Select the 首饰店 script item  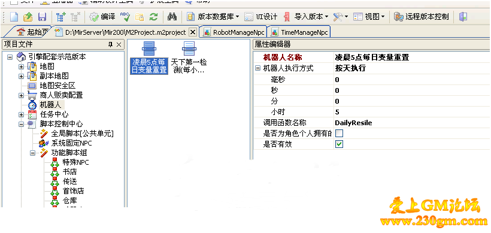point(73,191)
